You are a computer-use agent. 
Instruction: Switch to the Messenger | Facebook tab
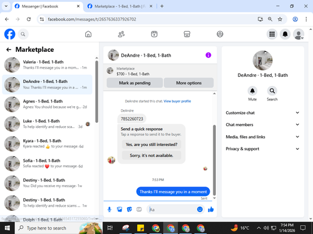tap(48, 6)
